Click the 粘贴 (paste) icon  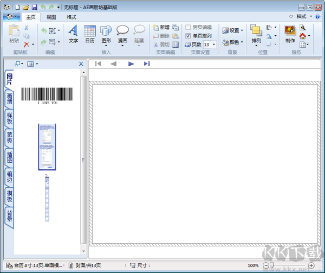[x=14, y=34]
